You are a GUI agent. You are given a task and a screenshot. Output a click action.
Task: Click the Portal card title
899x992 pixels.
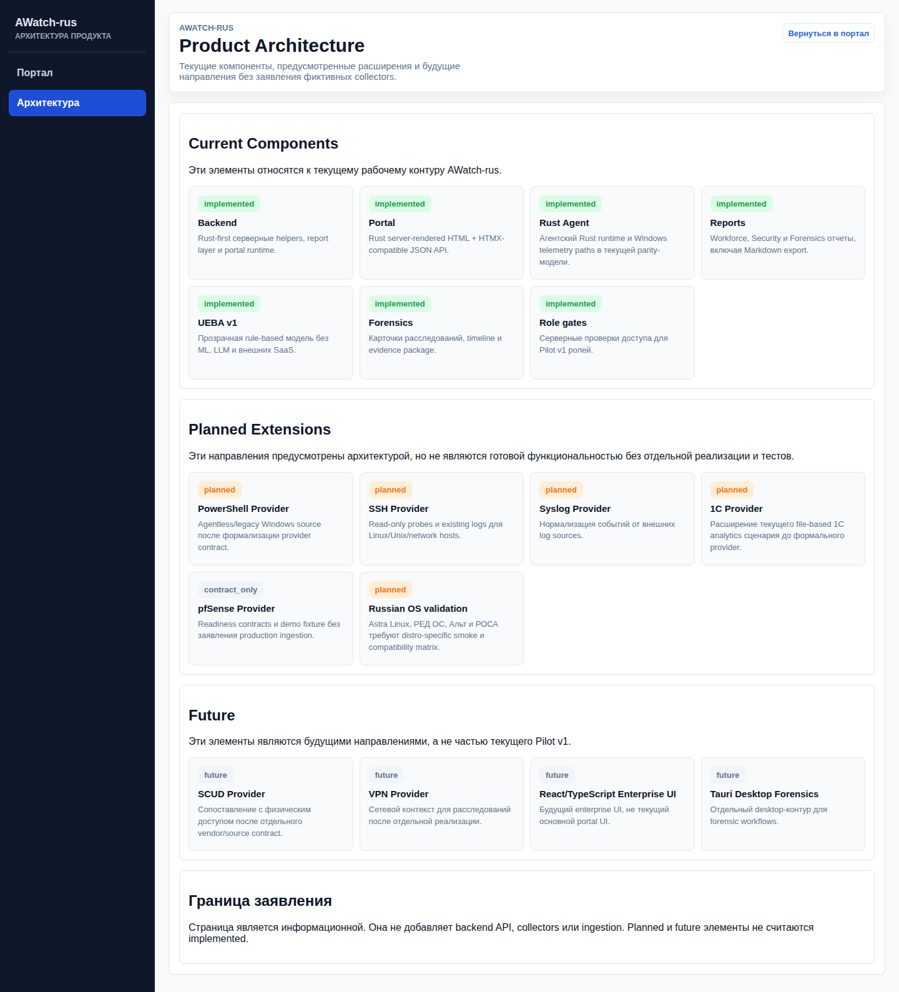[x=381, y=223]
